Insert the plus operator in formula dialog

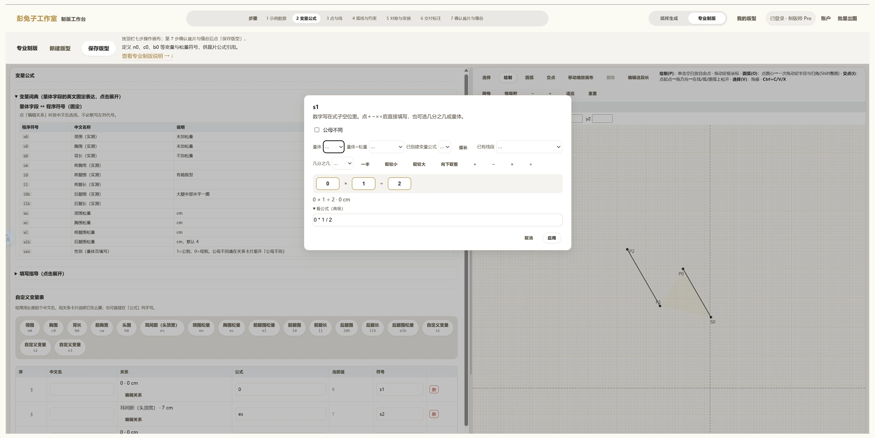click(x=475, y=164)
